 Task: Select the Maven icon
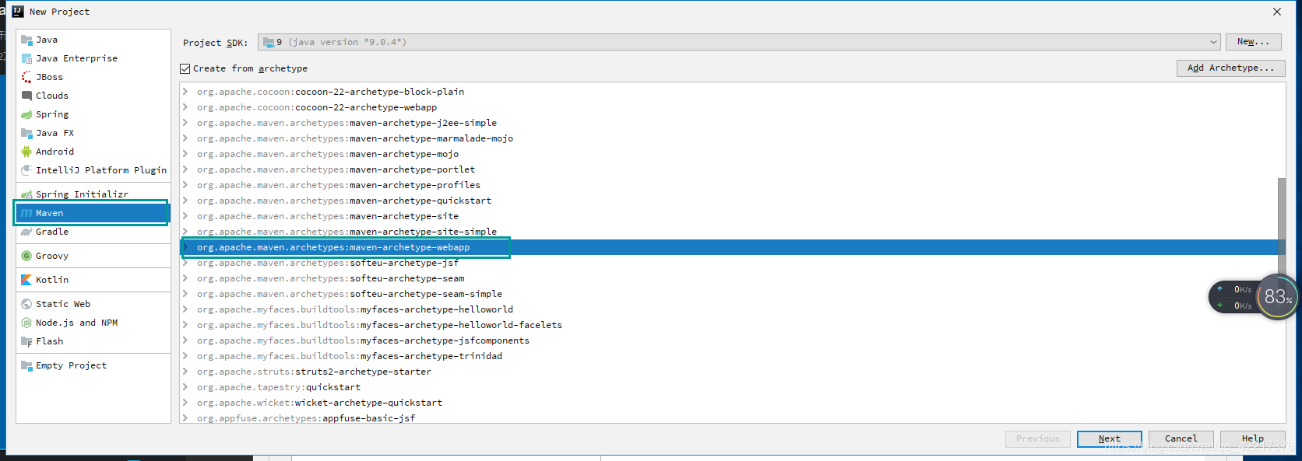pyautogui.click(x=26, y=213)
